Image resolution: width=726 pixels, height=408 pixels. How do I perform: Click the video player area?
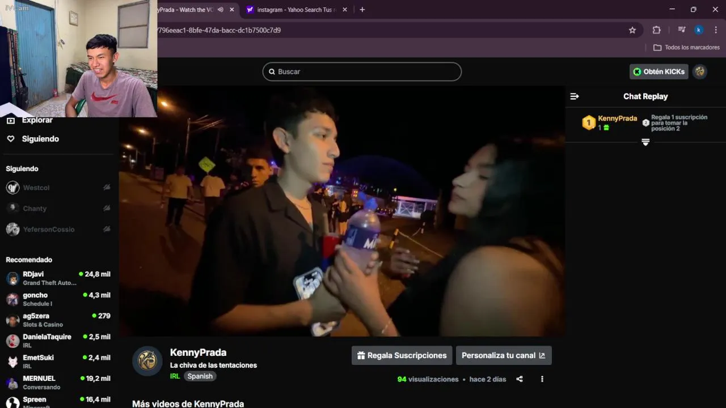pyautogui.click(x=342, y=211)
